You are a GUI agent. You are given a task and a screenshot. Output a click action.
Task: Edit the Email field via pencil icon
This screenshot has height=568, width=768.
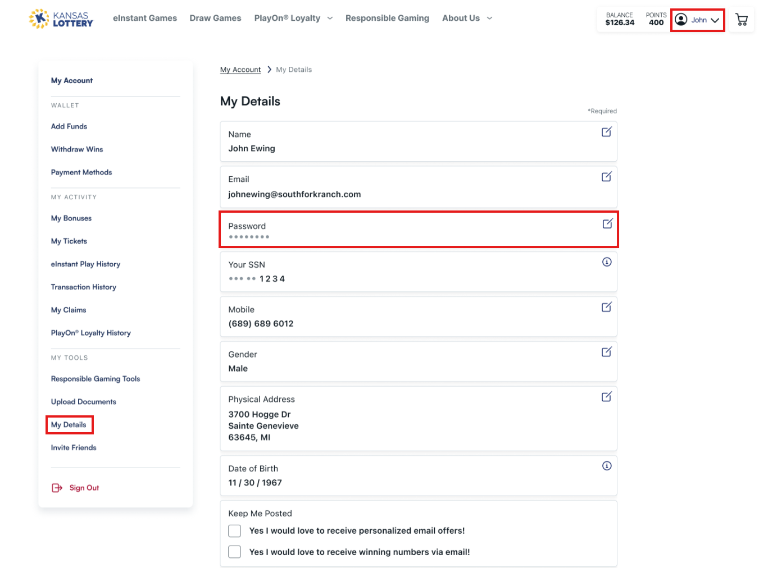(607, 177)
